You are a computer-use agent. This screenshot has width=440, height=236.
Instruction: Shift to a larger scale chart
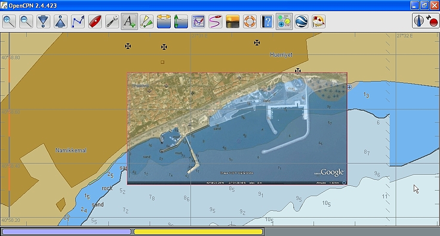point(43,21)
